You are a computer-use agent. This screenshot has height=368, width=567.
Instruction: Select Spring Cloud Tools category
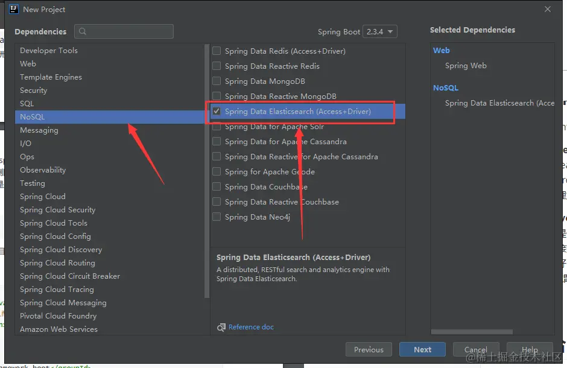(x=110, y=223)
